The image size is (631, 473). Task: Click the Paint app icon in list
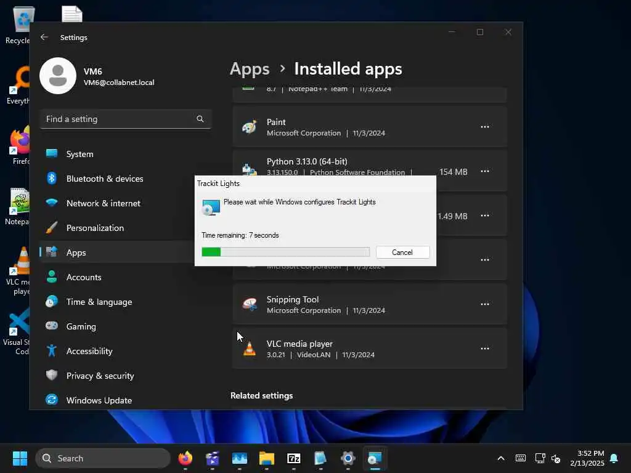pos(250,127)
